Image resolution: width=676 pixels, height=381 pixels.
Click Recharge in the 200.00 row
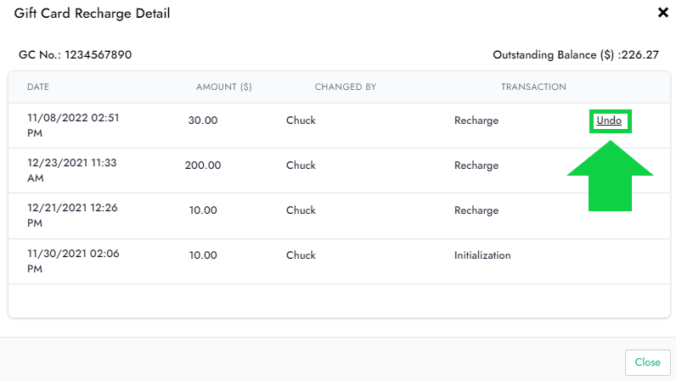(x=476, y=165)
